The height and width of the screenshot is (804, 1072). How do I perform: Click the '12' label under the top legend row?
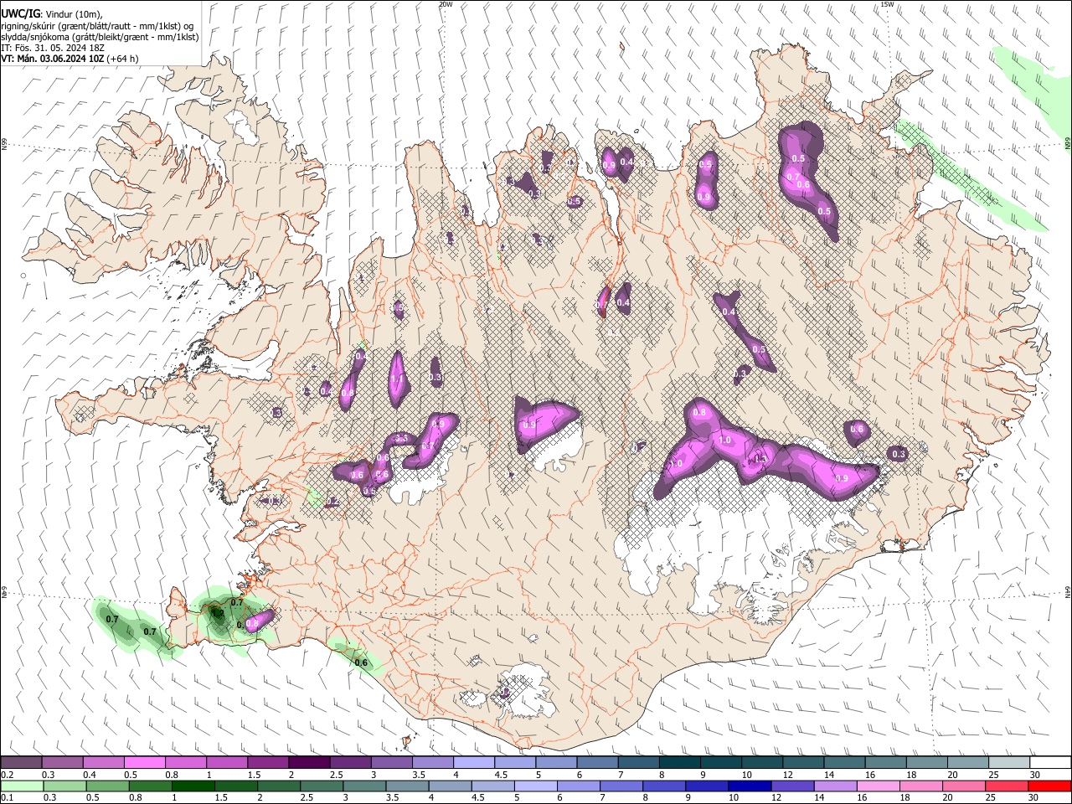point(787,775)
